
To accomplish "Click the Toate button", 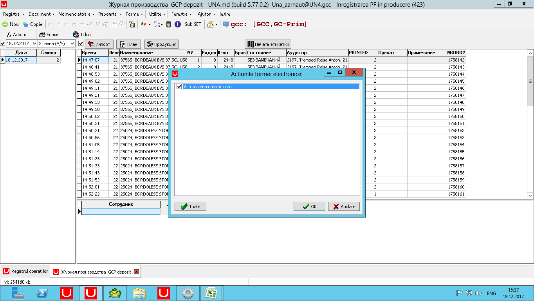I will 190,207.
